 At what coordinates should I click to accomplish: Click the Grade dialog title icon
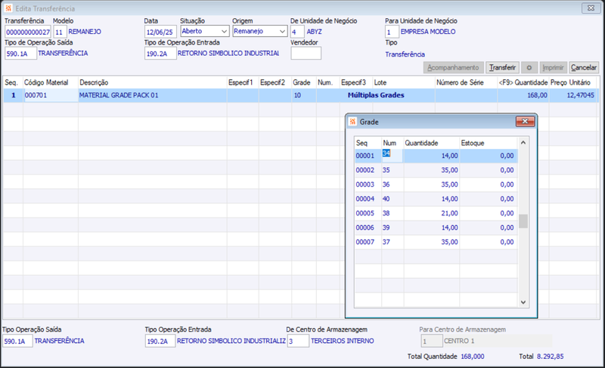pos(352,122)
